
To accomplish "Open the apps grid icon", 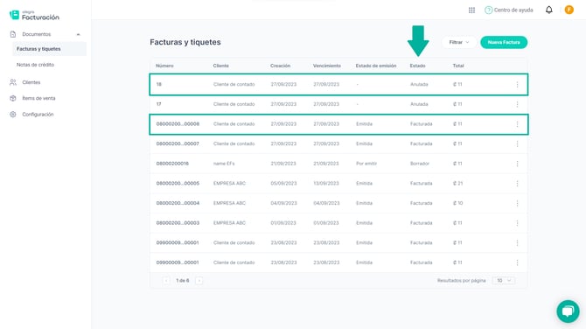I will 471,10.
